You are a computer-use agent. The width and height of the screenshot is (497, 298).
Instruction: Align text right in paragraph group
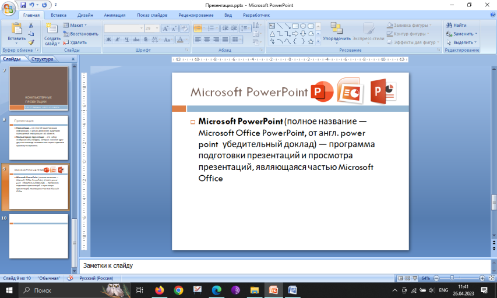pyautogui.click(x=216, y=40)
